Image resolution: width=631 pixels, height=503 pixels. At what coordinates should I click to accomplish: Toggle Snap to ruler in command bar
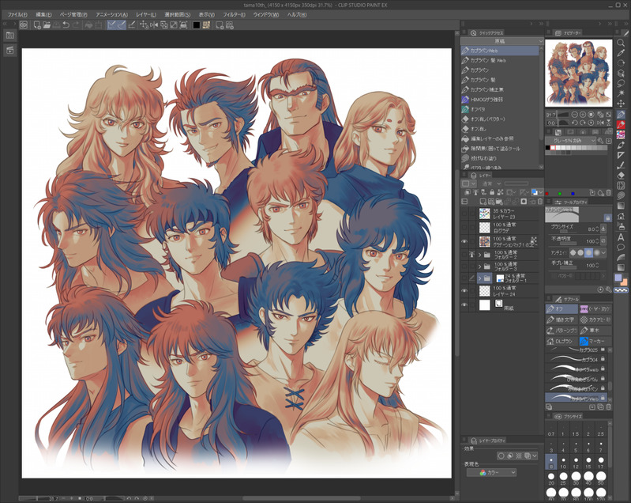point(111,25)
